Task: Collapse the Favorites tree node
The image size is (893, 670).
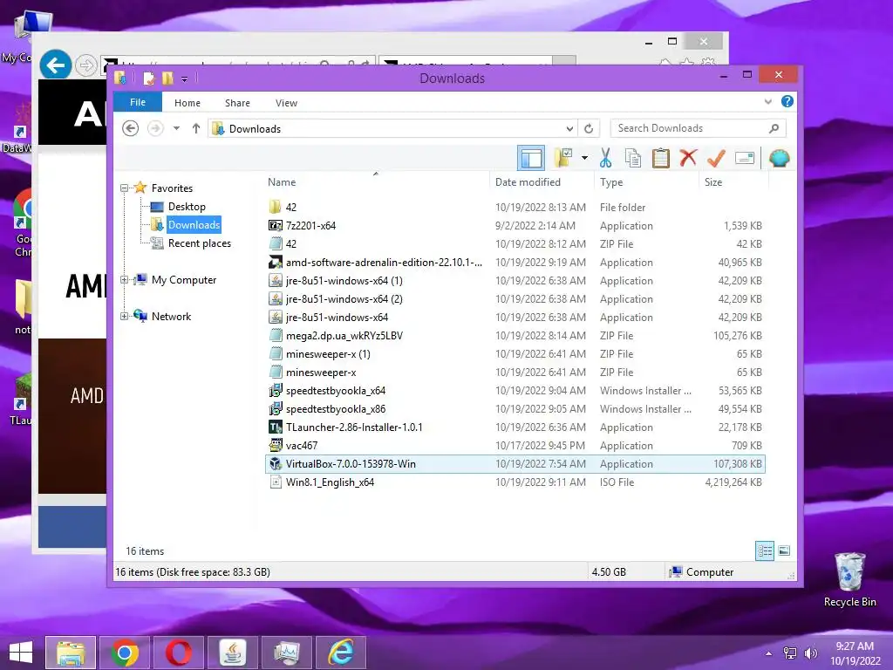Action: 124,188
